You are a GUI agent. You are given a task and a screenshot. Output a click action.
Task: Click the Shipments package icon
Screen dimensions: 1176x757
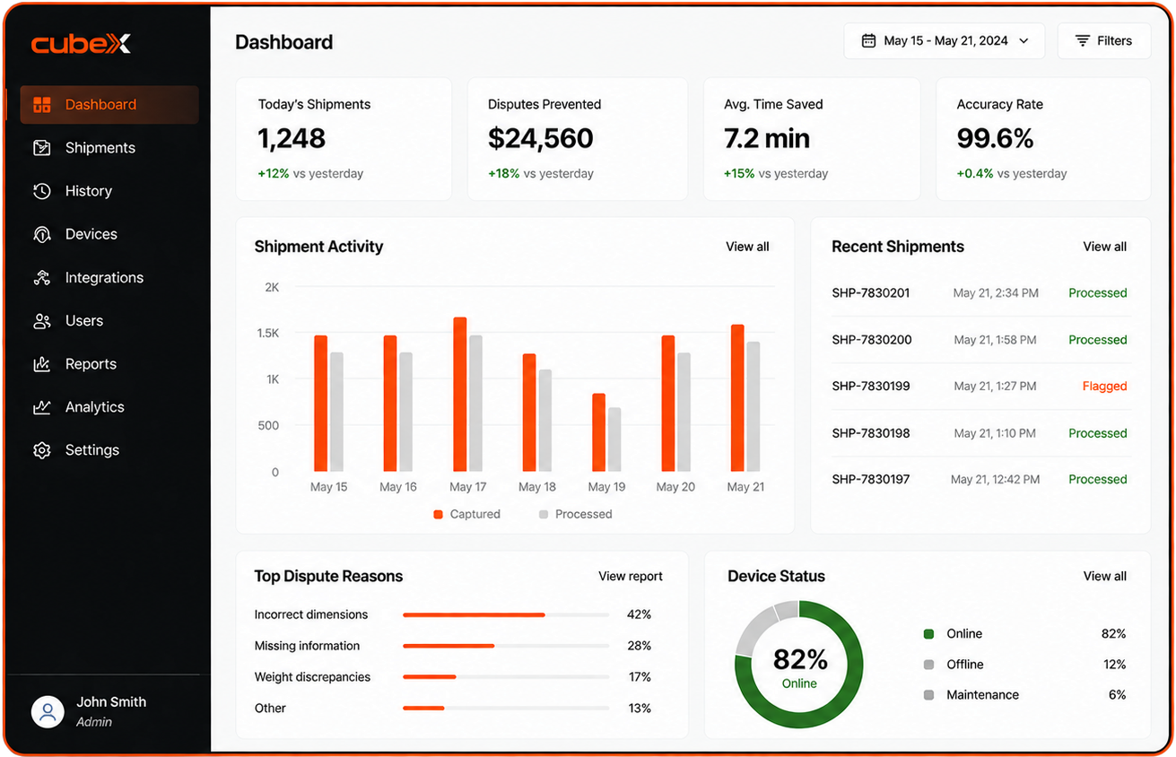pyautogui.click(x=42, y=148)
